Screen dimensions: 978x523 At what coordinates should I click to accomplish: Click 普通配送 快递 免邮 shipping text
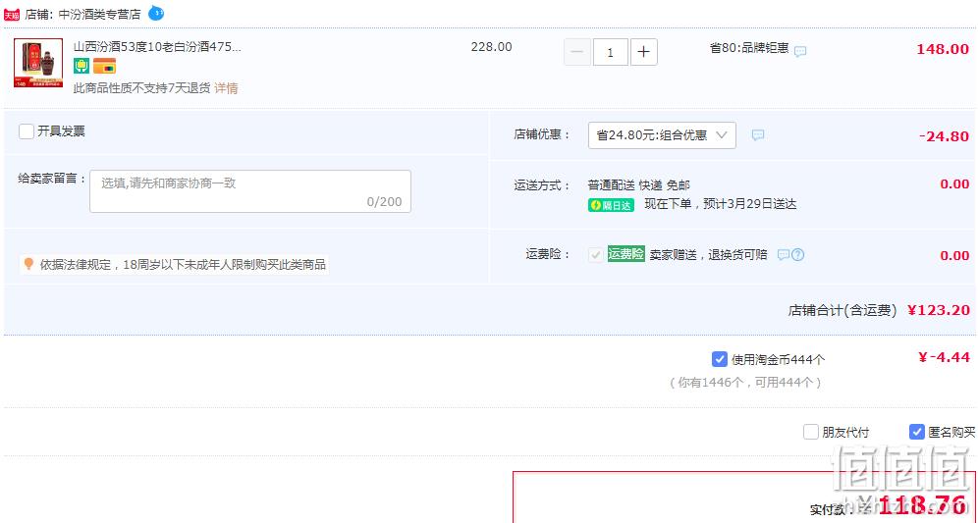click(x=638, y=185)
